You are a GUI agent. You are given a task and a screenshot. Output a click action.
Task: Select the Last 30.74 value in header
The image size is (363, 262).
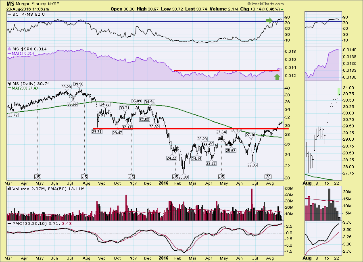[x=196, y=9]
